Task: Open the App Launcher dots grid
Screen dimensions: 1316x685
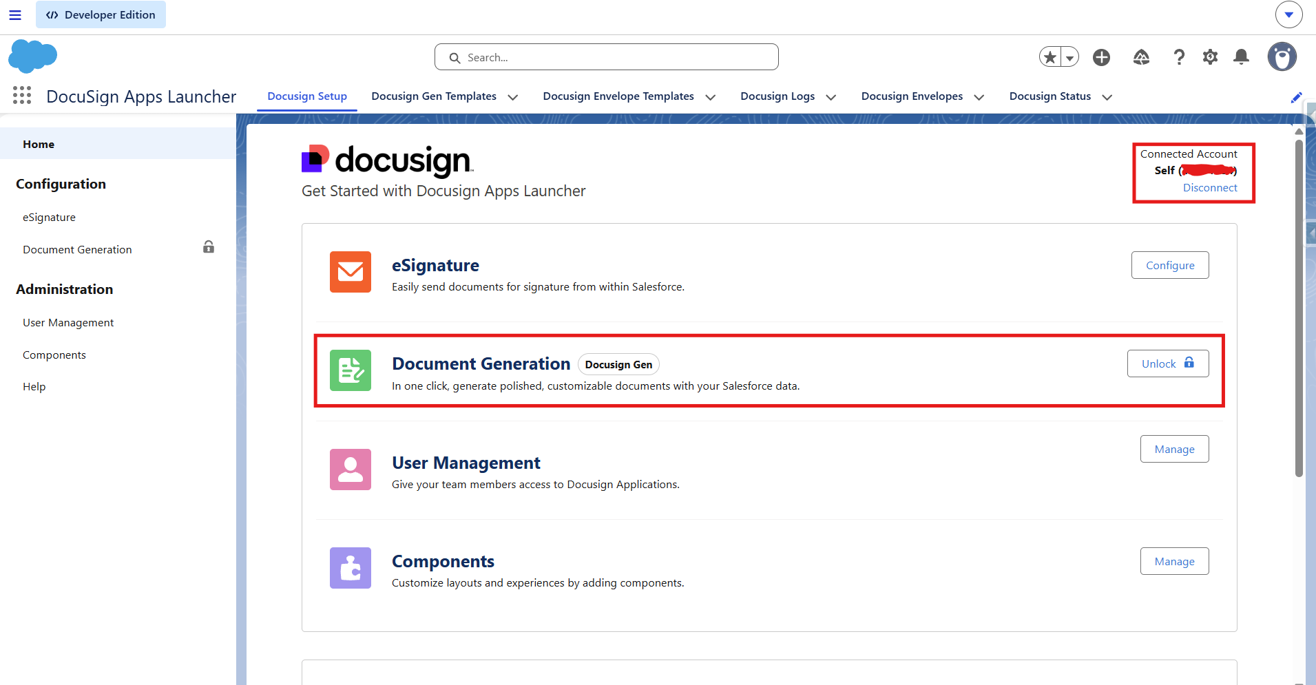Action: click(x=22, y=96)
